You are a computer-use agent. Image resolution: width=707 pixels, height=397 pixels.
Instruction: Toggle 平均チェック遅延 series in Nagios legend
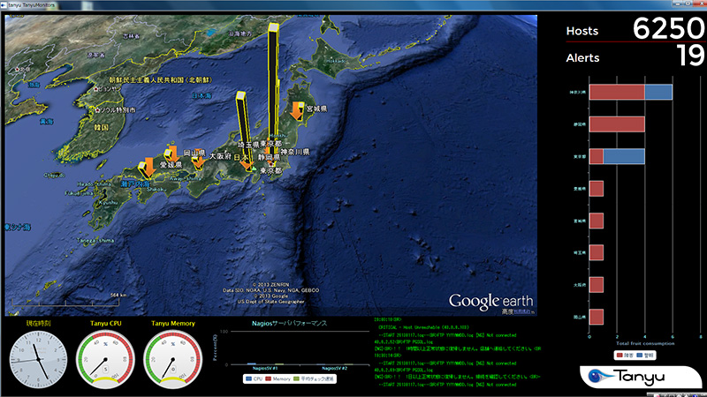click(314, 379)
